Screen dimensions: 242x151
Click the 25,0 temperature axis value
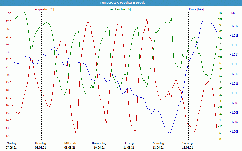pos(8,37)
